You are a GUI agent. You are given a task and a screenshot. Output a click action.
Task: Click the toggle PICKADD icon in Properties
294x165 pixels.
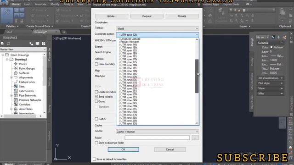pyautogui.click(x=273, y=37)
